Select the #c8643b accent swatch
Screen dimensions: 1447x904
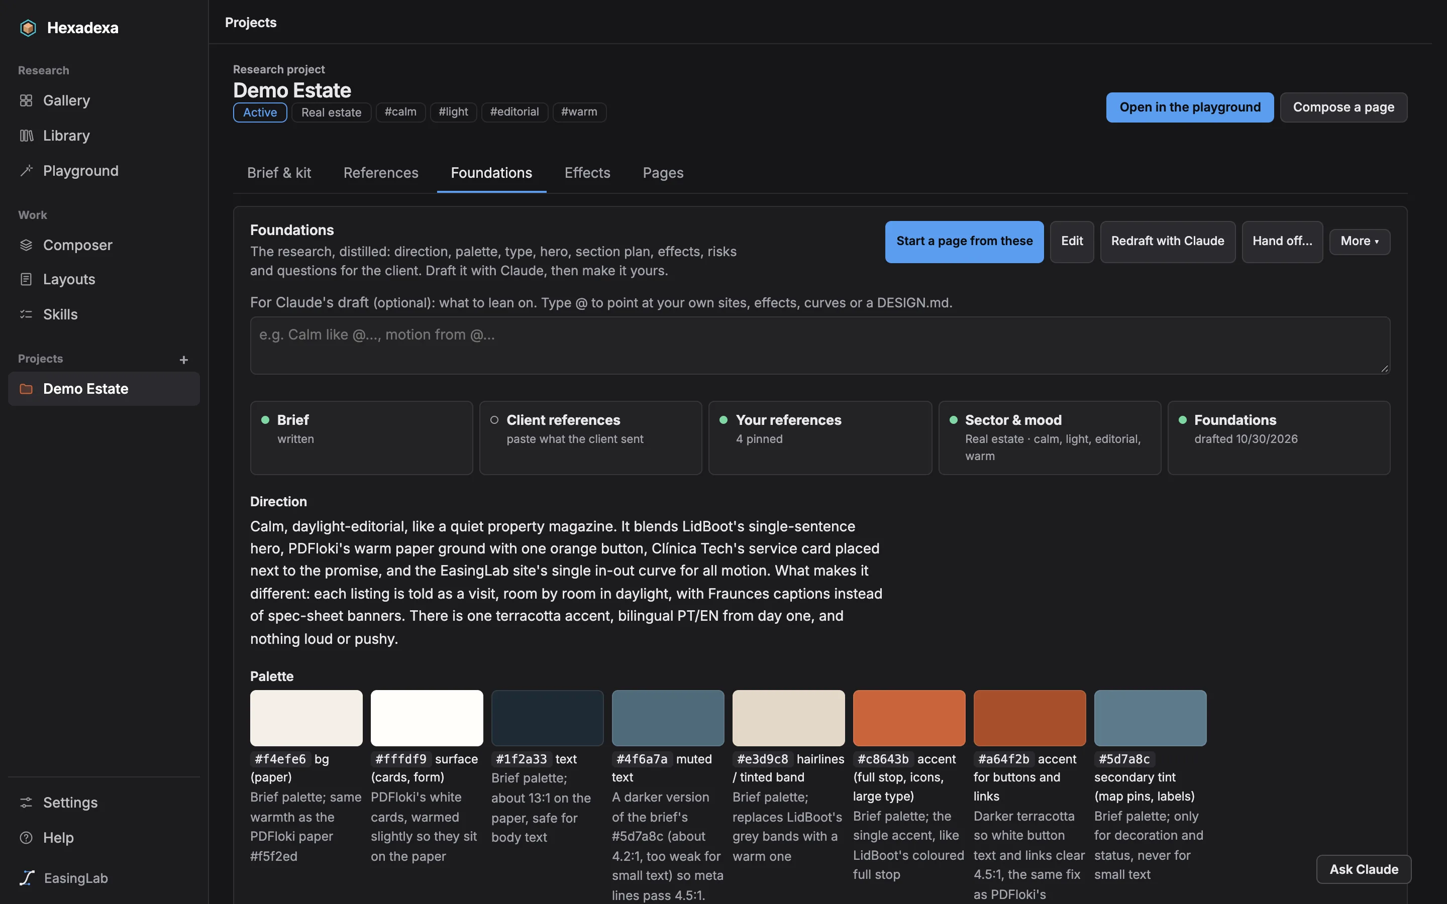point(909,718)
